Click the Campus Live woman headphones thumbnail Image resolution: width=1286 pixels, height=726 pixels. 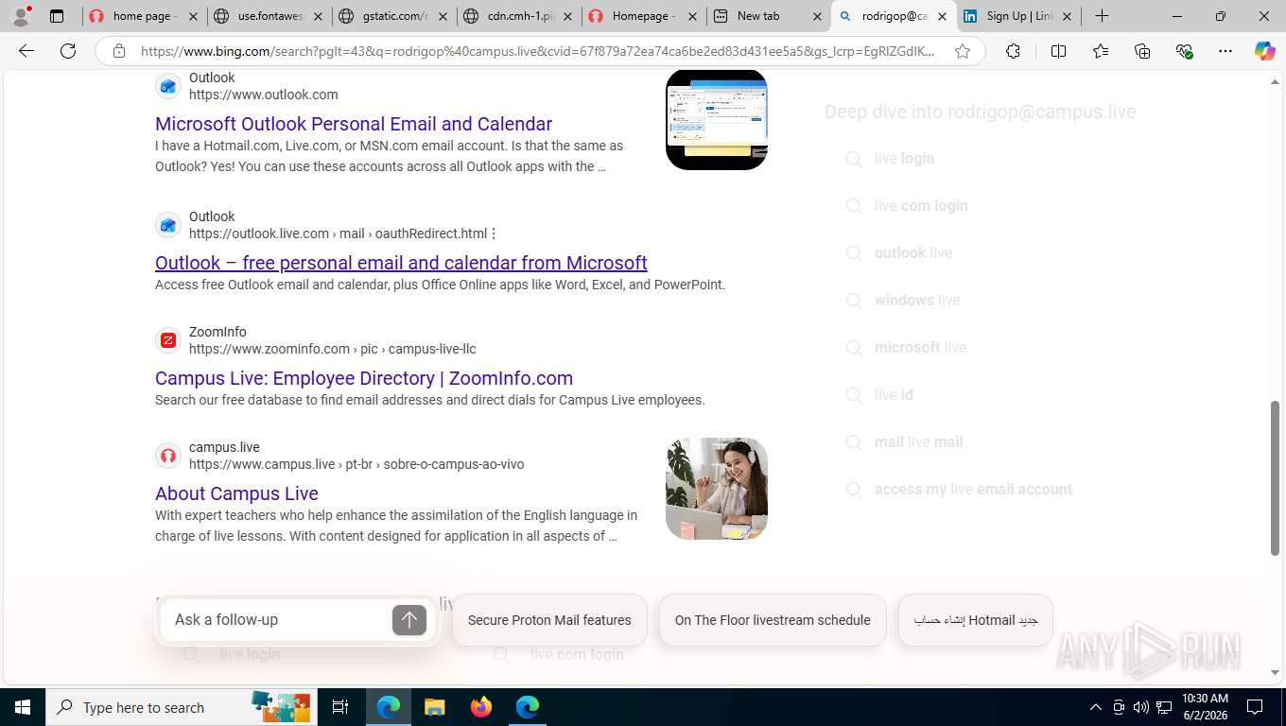[x=717, y=489]
